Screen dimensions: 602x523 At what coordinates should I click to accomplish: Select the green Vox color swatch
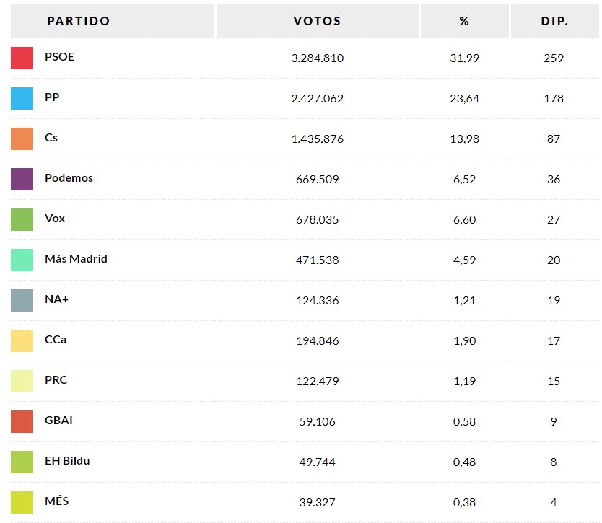22,219
